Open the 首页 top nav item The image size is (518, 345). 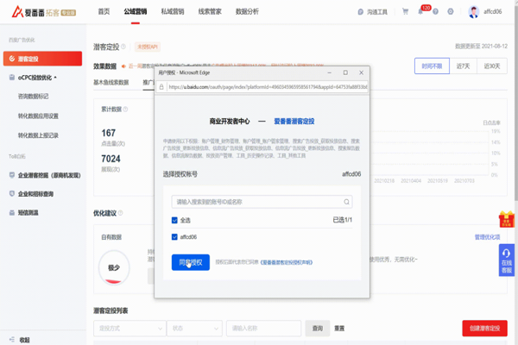pos(104,11)
